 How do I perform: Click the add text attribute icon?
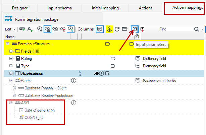tap(30, 29)
